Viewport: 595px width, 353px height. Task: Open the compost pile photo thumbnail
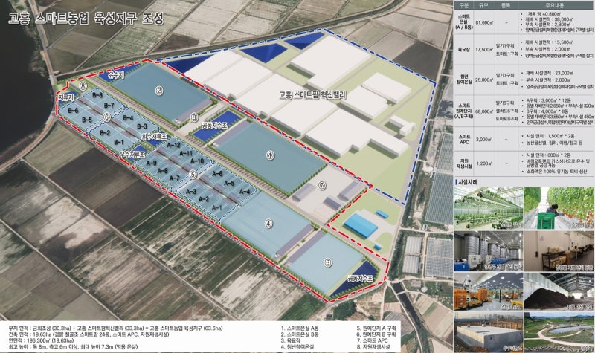[559, 291]
